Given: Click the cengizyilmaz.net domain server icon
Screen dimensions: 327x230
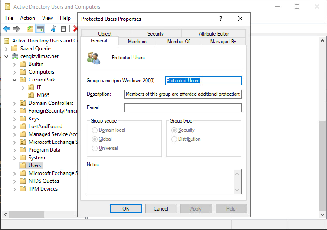Looking at the screenshot, I should click(15, 56).
